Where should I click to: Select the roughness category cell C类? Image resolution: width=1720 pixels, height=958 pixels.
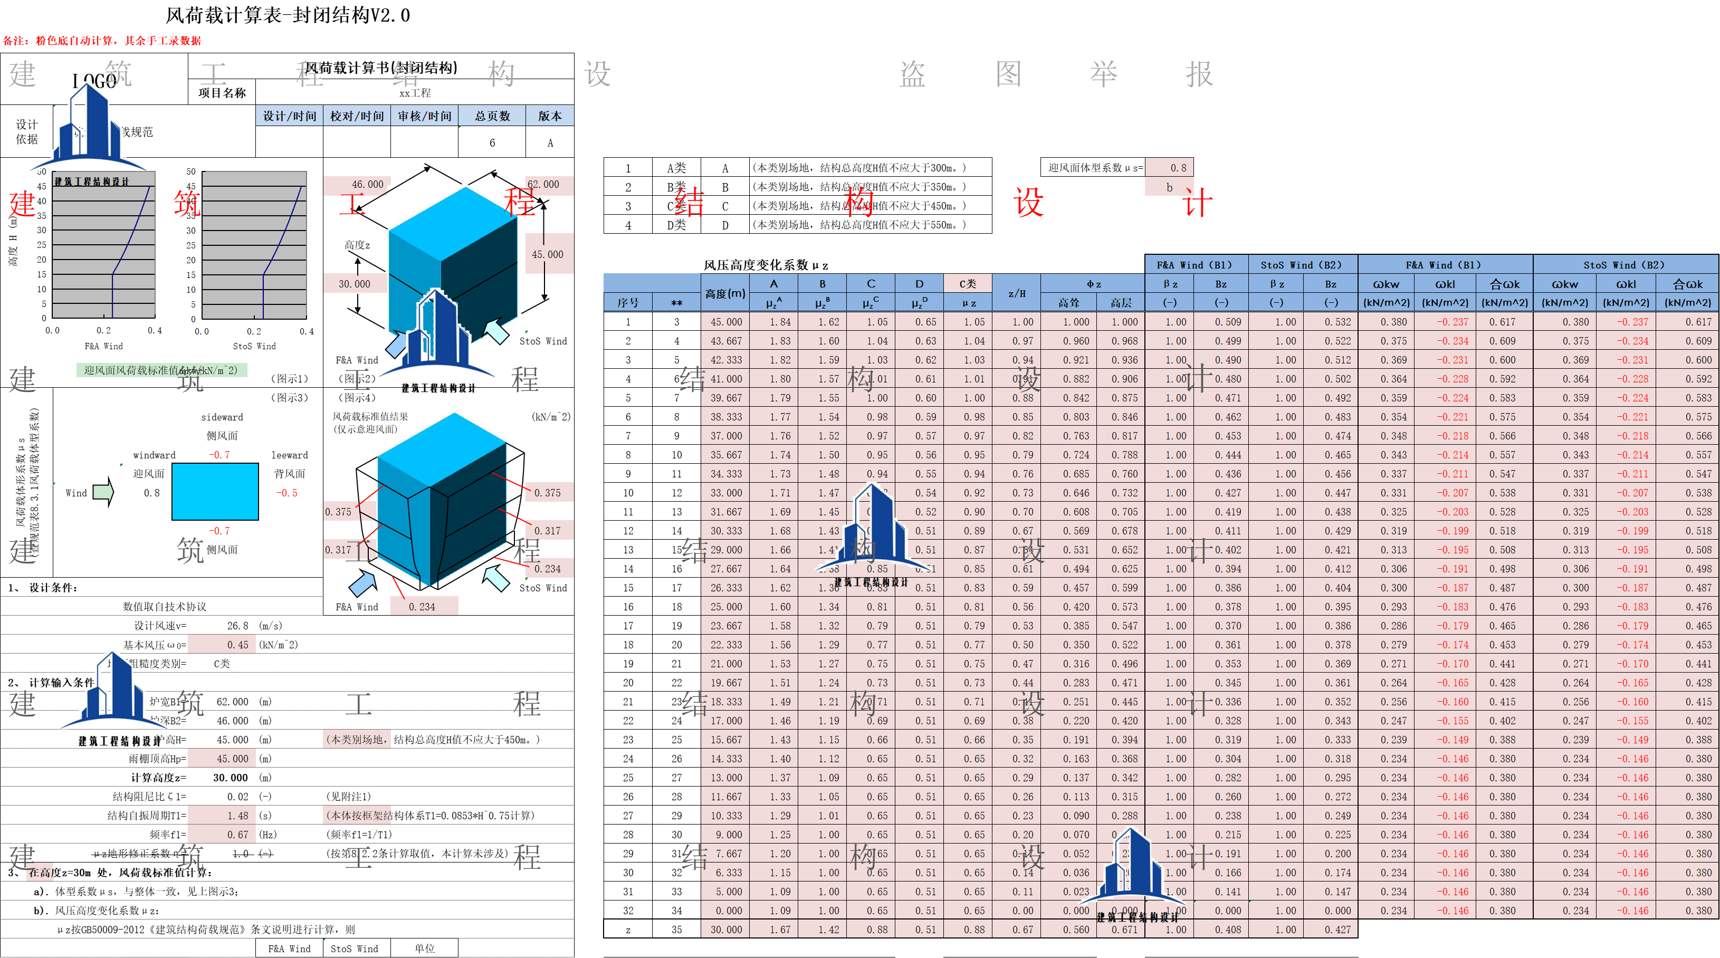[222, 664]
